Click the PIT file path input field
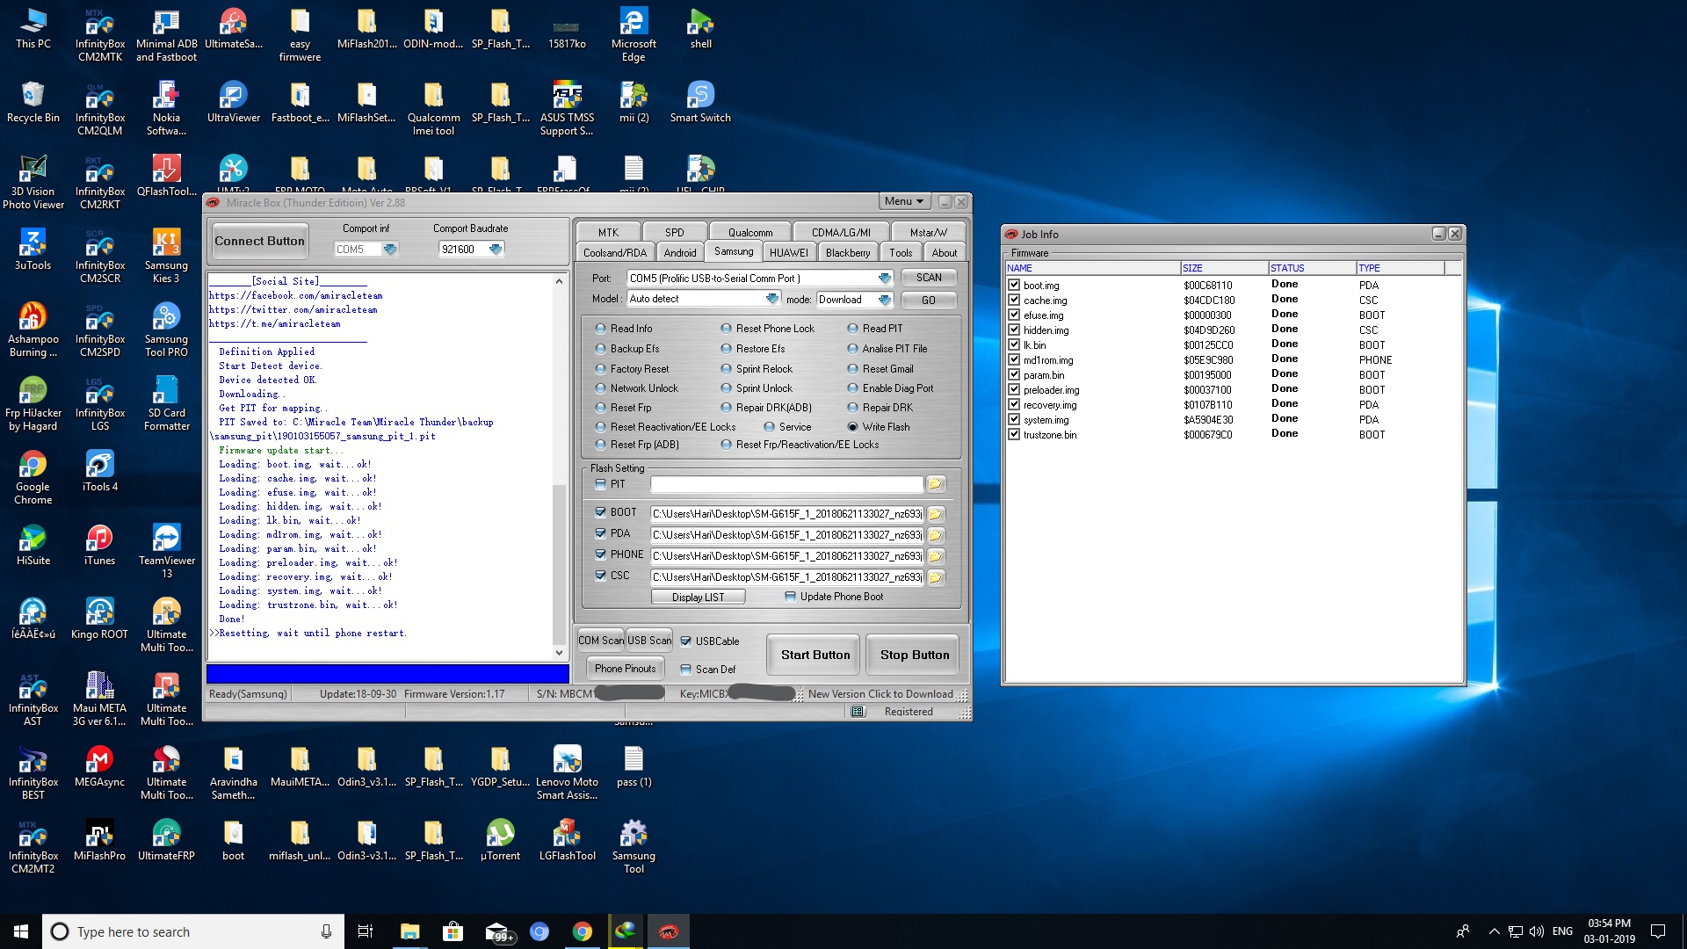 pyautogui.click(x=787, y=484)
